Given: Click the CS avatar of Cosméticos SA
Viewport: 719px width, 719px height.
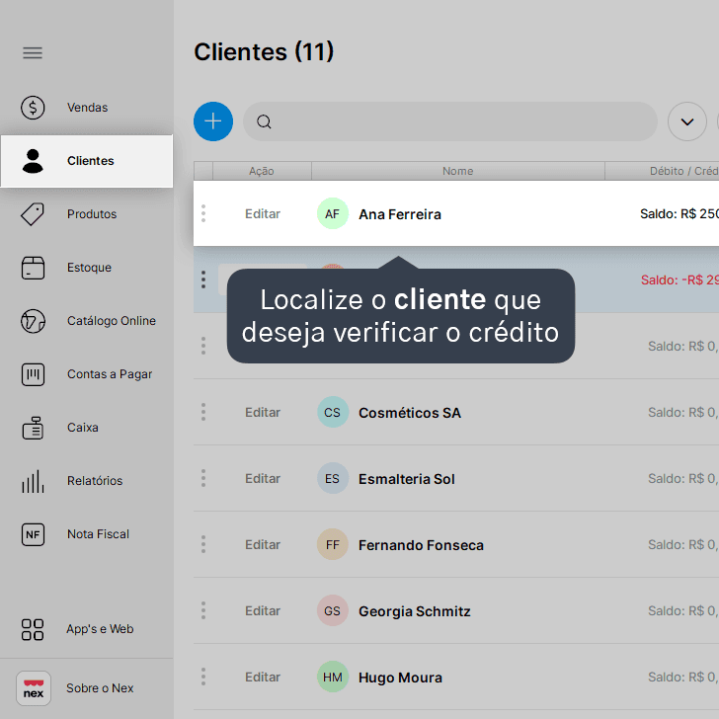Looking at the screenshot, I should tap(333, 412).
